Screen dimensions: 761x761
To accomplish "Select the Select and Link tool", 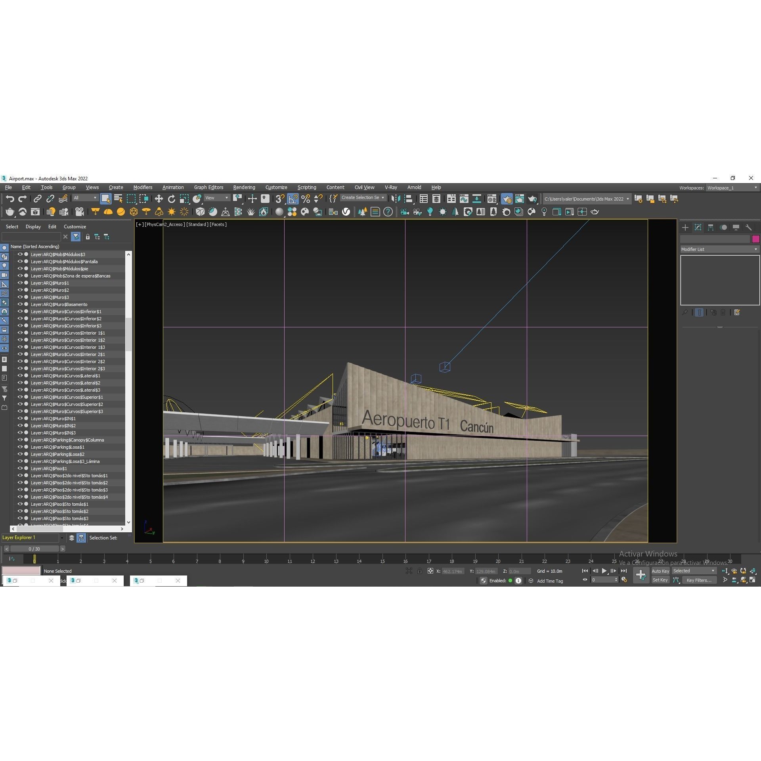I will (37, 199).
